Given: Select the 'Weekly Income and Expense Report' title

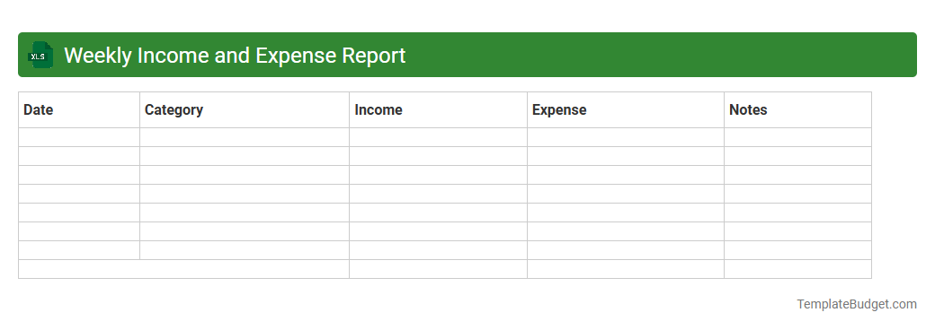Looking at the screenshot, I should [x=235, y=56].
